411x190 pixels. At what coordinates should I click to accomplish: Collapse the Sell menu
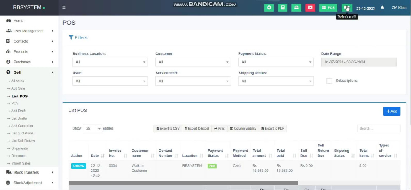click(x=29, y=72)
